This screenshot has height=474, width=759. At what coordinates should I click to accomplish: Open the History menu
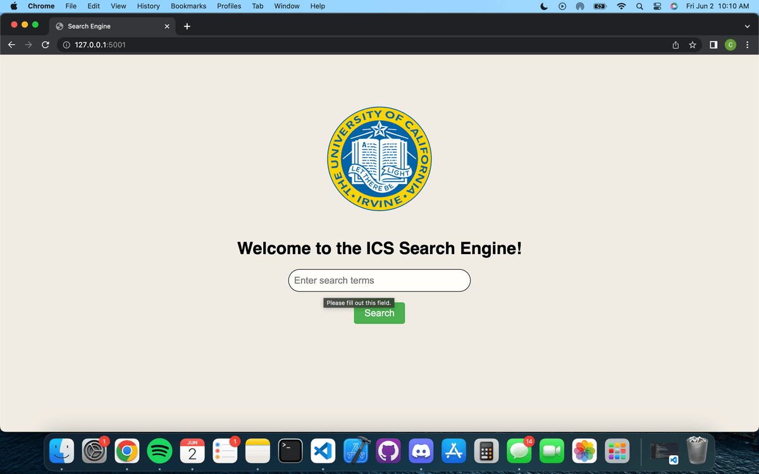pyautogui.click(x=149, y=6)
